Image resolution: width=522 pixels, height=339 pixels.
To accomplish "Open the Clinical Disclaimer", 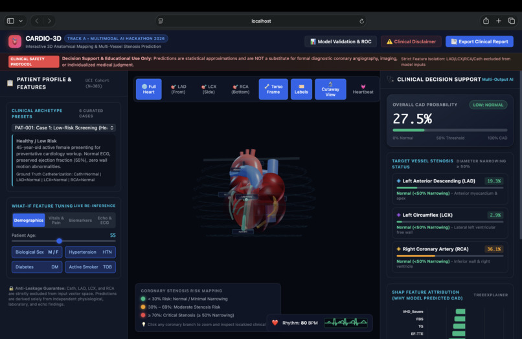I will [411, 41].
